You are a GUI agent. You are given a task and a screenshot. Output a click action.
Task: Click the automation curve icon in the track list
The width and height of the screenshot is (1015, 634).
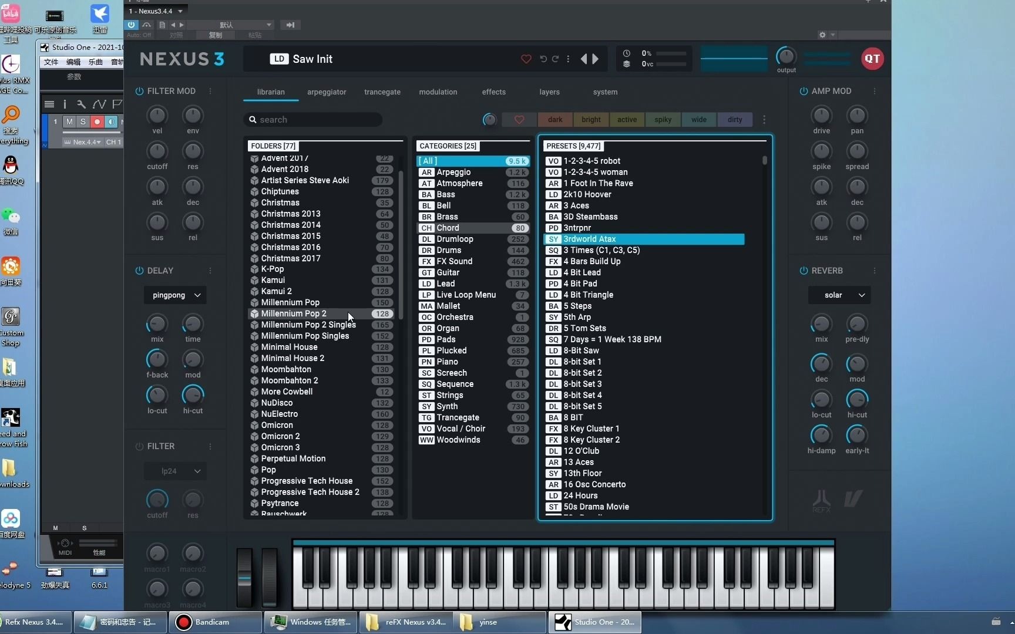coord(99,104)
